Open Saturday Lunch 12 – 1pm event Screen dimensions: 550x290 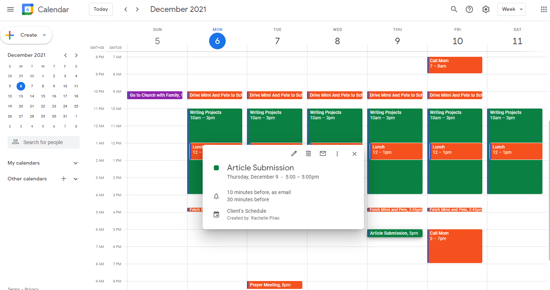[x=516, y=151]
